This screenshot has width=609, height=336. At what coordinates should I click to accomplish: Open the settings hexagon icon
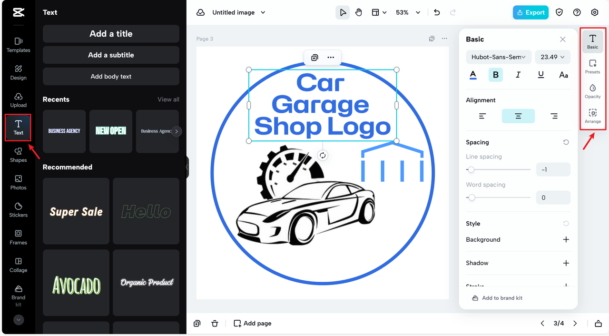(x=595, y=12)
